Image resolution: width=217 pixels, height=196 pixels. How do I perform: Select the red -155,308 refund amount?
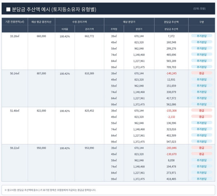point(171,111)
